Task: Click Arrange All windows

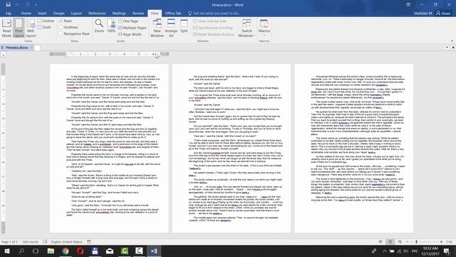Action: tap(171, 28)
